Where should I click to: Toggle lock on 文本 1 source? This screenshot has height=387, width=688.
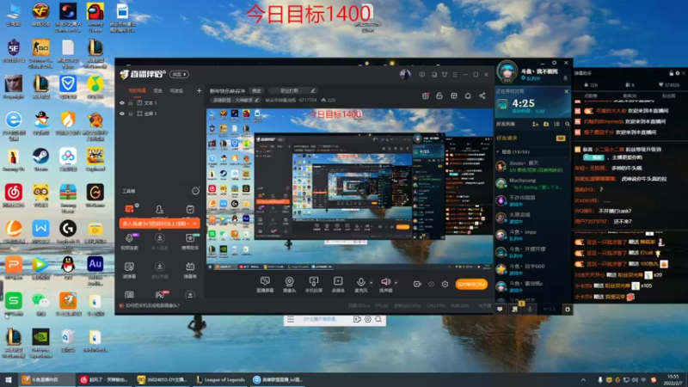[x=131, y=102]
